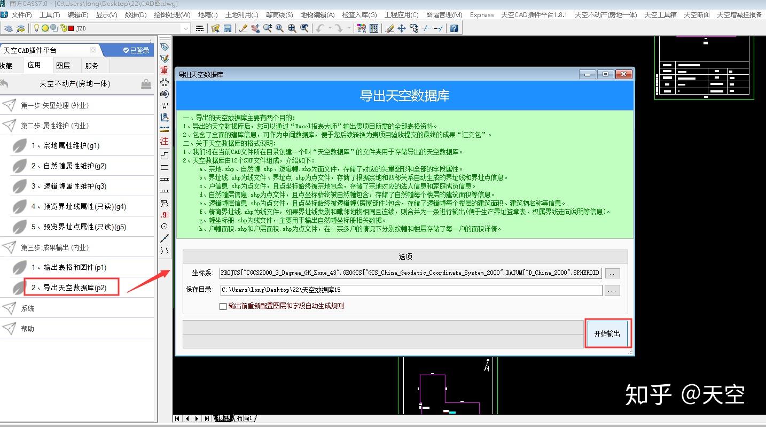Open the properties panel grid icon
This screenshot has width=766, height=427.
point(374,28)
